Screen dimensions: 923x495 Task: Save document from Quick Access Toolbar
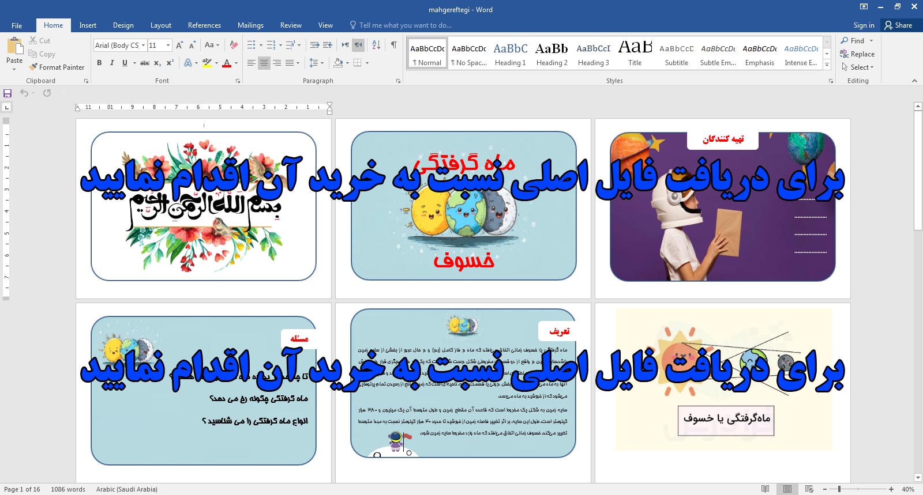tap(7, 93)
